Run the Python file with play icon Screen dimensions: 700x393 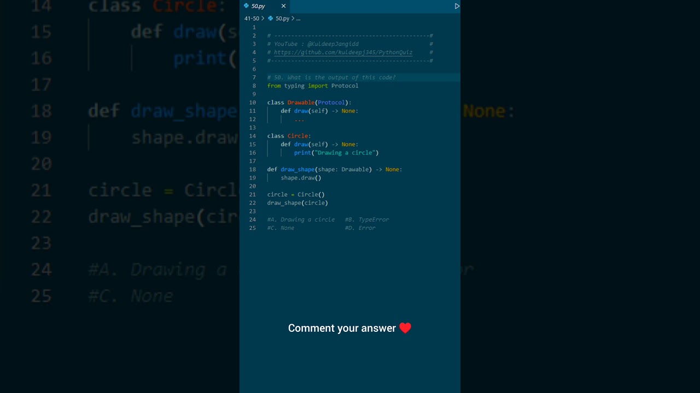tap(457, 6)
